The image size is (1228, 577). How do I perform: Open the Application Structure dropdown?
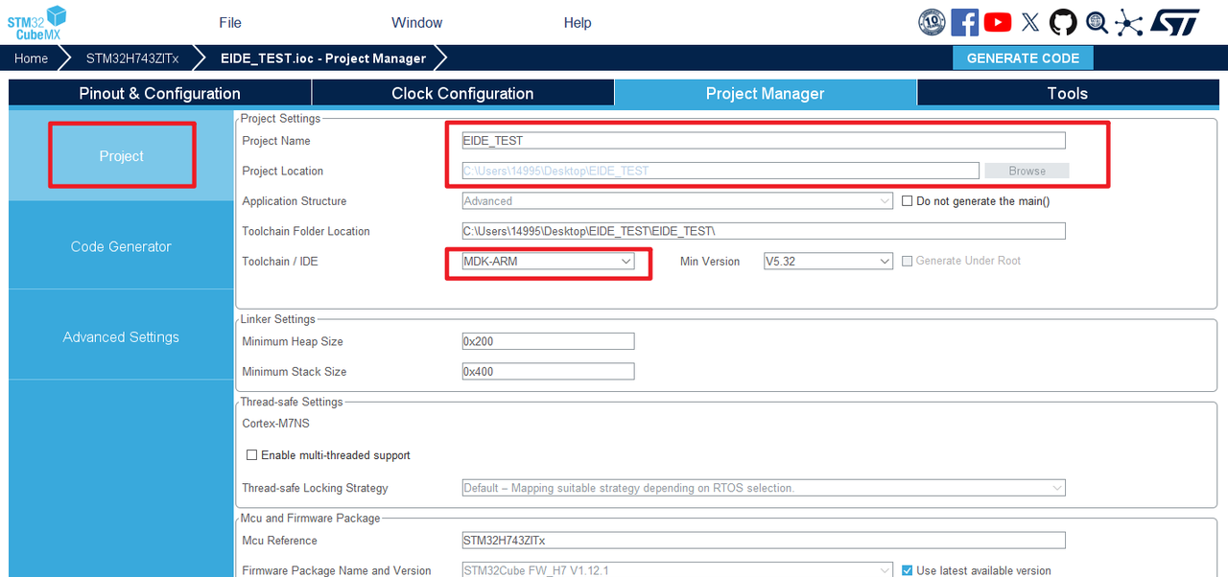coord(677,201)
